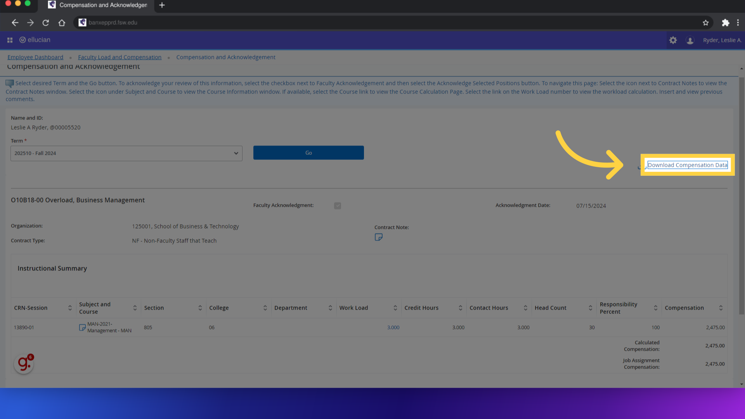Bookmark page with the star icon
This screenshot has width=745, height=419.
tap(705, 23)
